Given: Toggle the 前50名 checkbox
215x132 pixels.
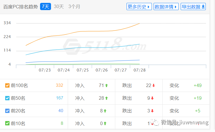Looking at the screenshot, I should tap(7, 98).
